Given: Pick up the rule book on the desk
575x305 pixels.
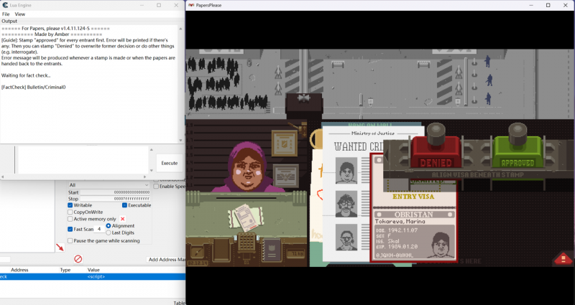Looking at the screenshot, I should point(272,250).
